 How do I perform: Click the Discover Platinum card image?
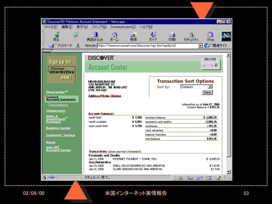210,63
